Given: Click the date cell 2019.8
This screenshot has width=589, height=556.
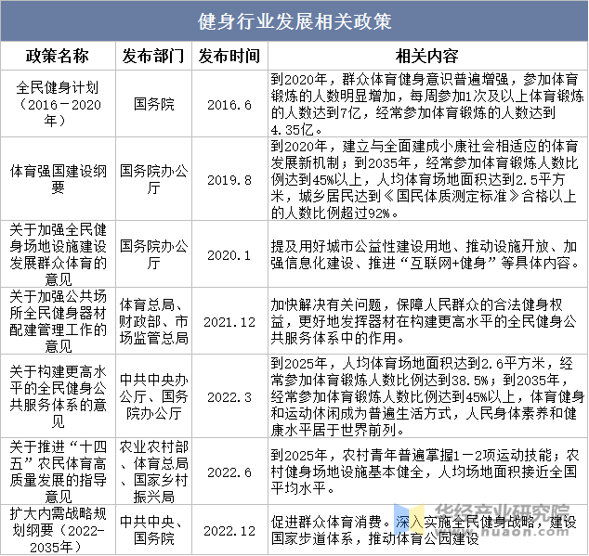Looking at the screenshot, I should pyautogui.click(x=229, y=180).
